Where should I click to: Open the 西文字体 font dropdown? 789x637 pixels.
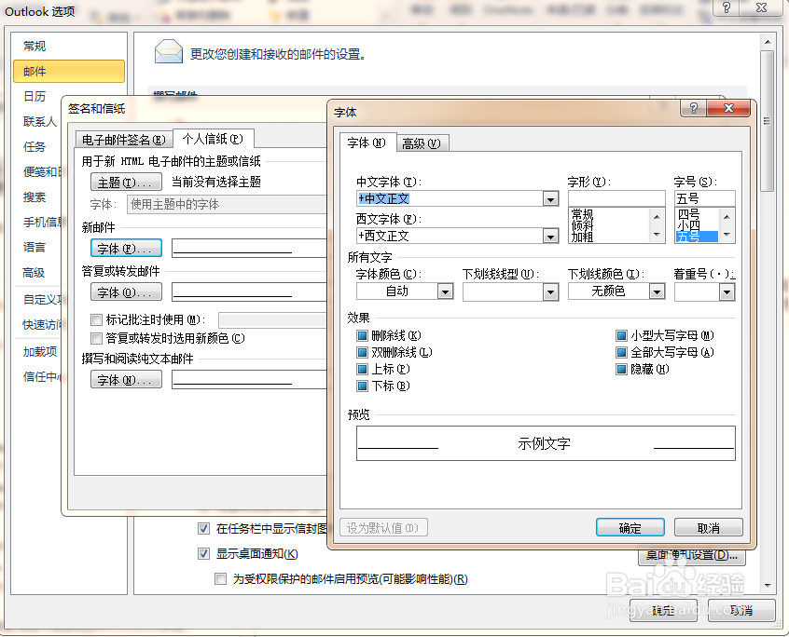pyautogui.click(x=550, y=236)
